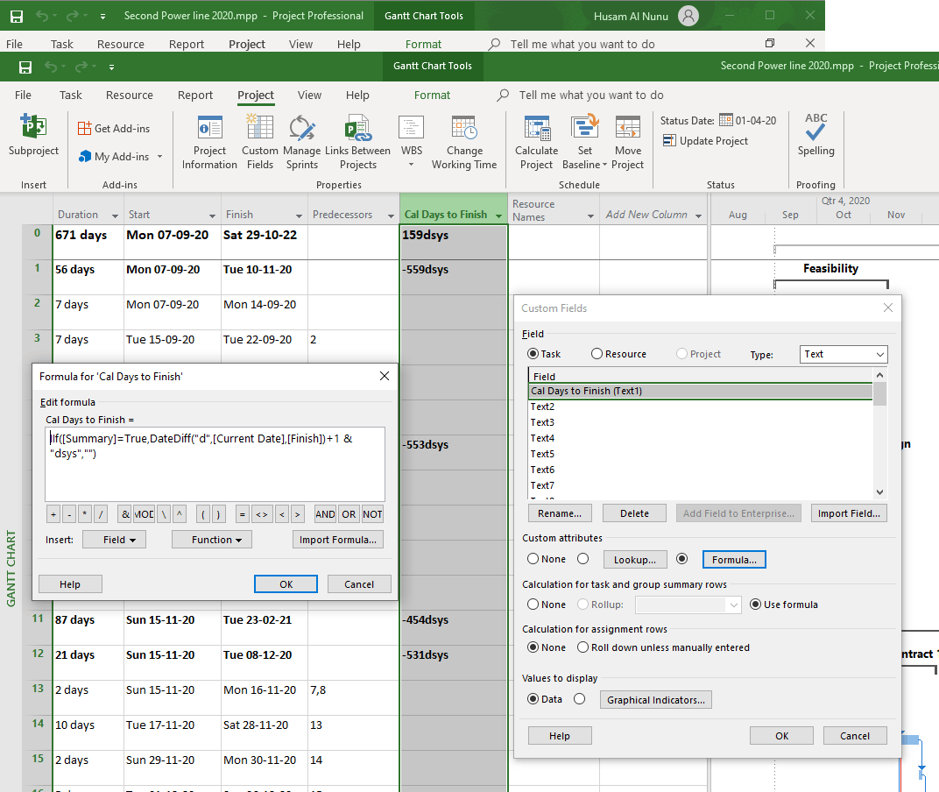Open the Format ribbon tab
Viewport: 939px width, 792px height.
tap(432, 95)
